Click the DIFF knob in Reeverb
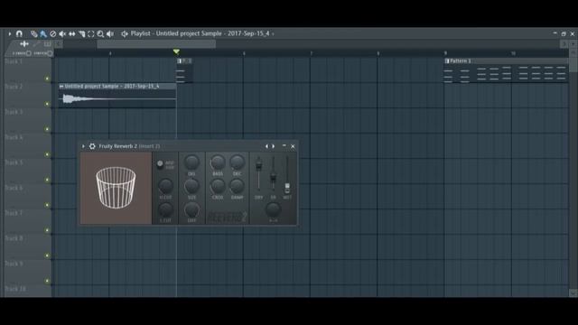Image resolution: width=578 pixels, height=325 pixels. click(x=191, y=209)
